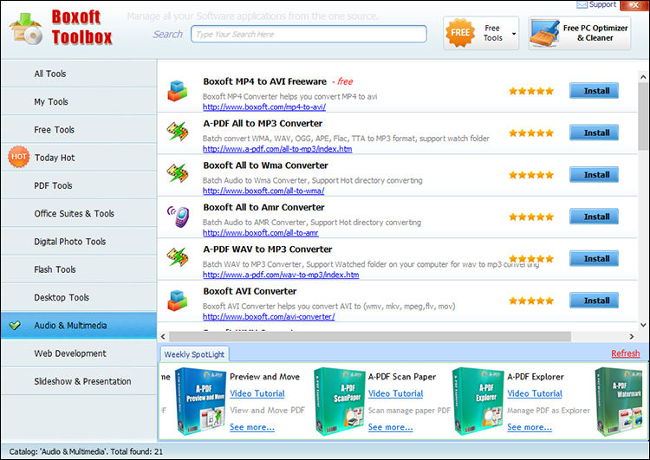
Task: Open the Web Development category
Action: pyautogui.click(x=79, y=353)
